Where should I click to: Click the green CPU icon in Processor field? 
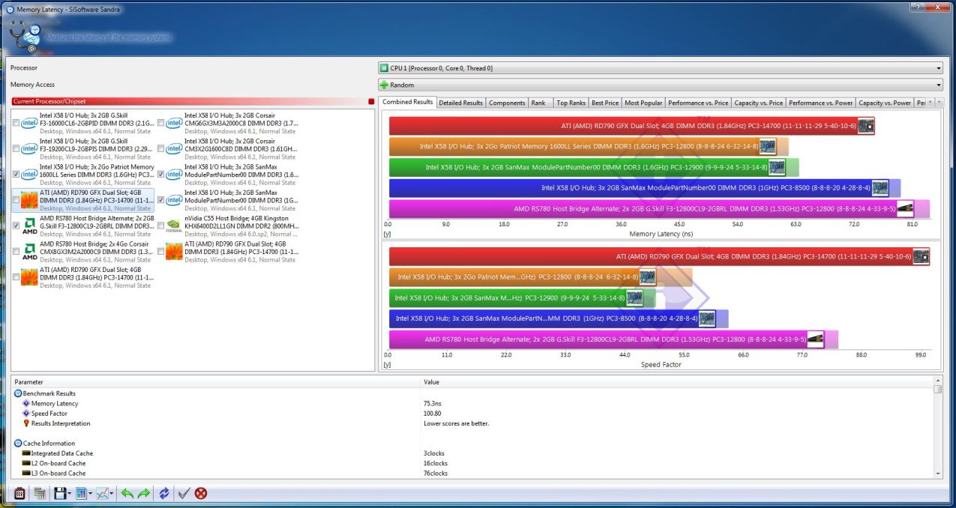pyautogui.click(x=384, y=68)
